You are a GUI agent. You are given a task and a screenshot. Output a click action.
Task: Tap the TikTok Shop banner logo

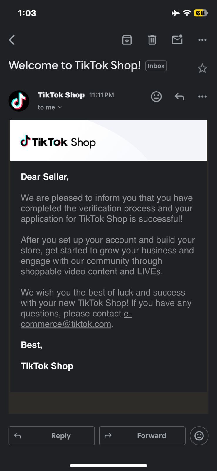[58, 142]
